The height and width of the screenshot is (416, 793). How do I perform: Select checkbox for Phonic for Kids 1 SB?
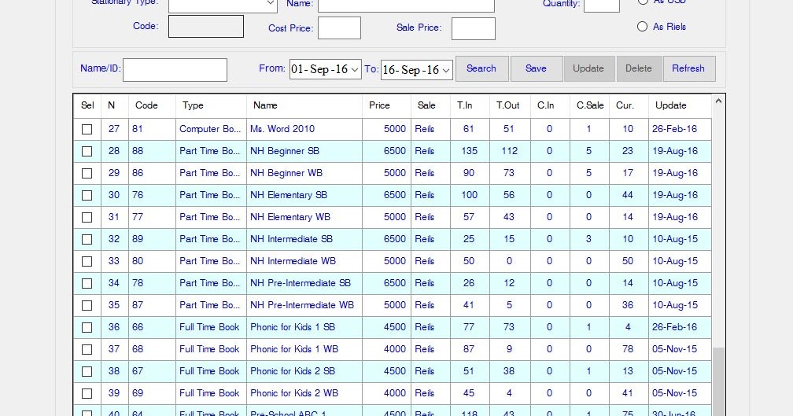click(x=87, y=328)
